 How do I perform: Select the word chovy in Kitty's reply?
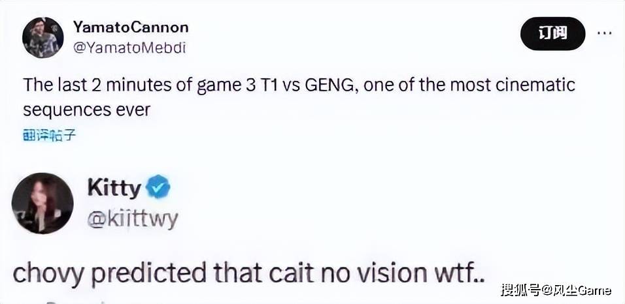click(x=50, y=274)
